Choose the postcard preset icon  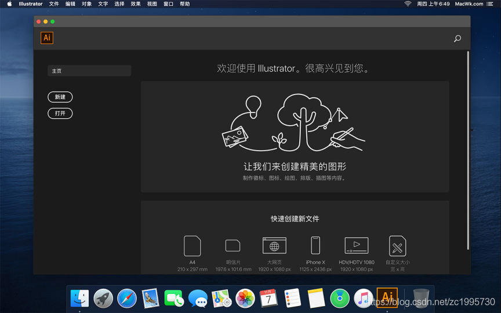click(x=233, y=246)
